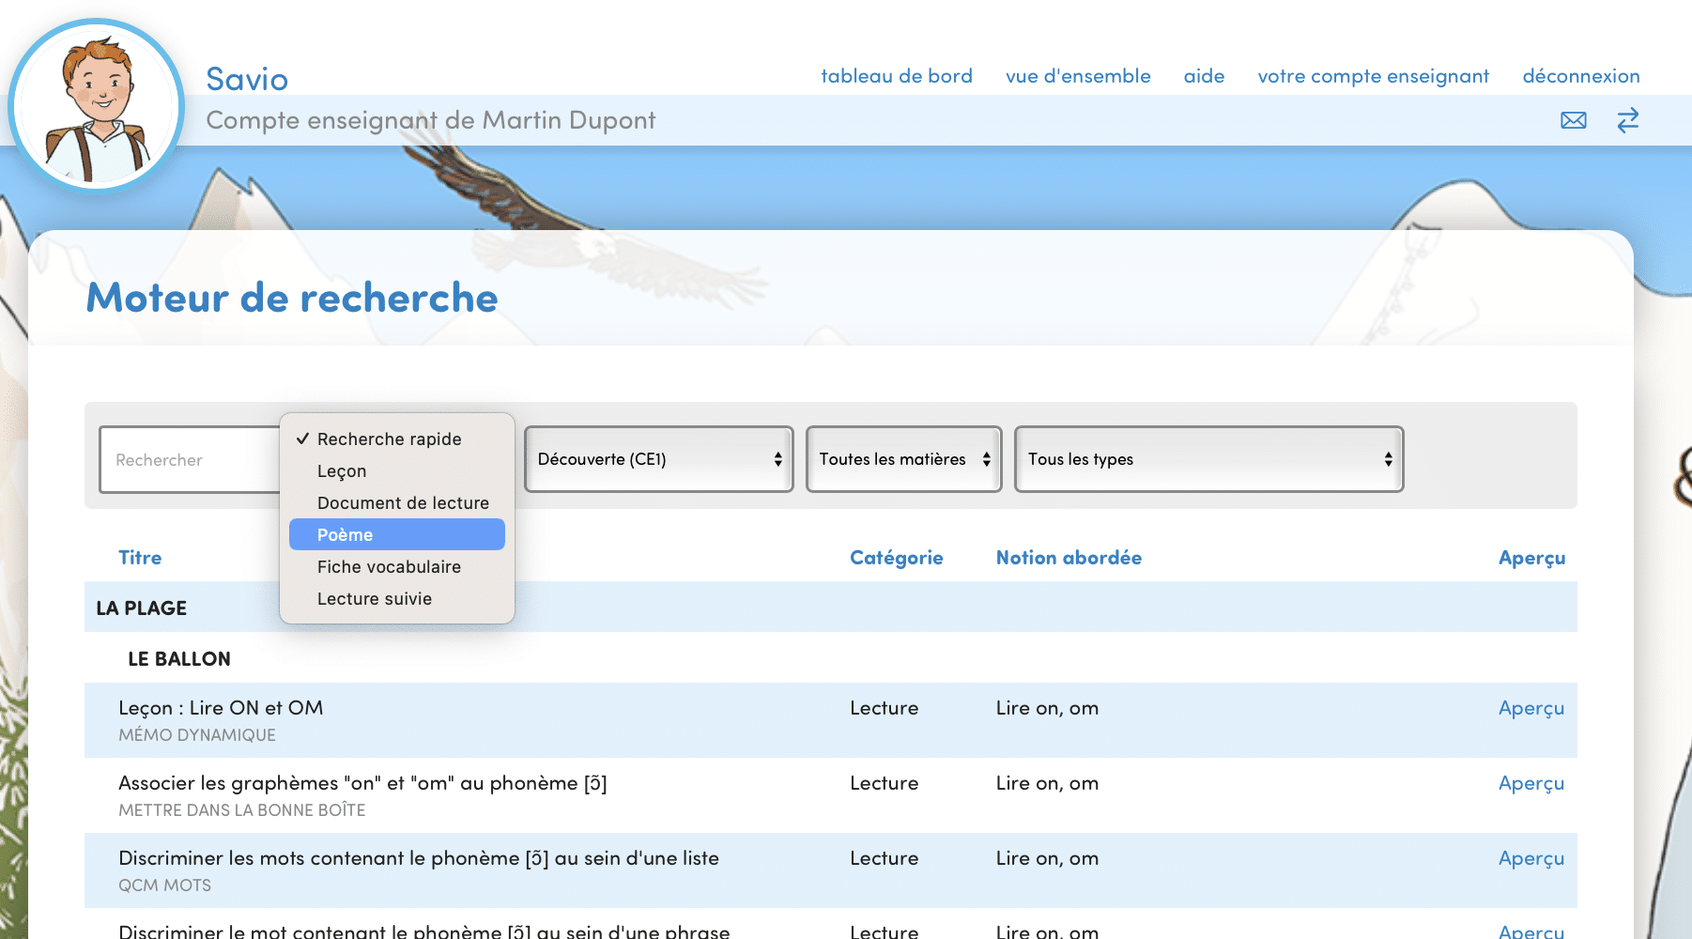Open votre compte enseignant
Screen dimensions: 1692x939
coord(1373,76)
